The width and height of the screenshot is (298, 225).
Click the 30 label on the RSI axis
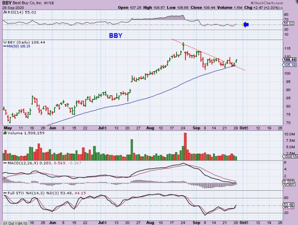click(x=286, y=30)
